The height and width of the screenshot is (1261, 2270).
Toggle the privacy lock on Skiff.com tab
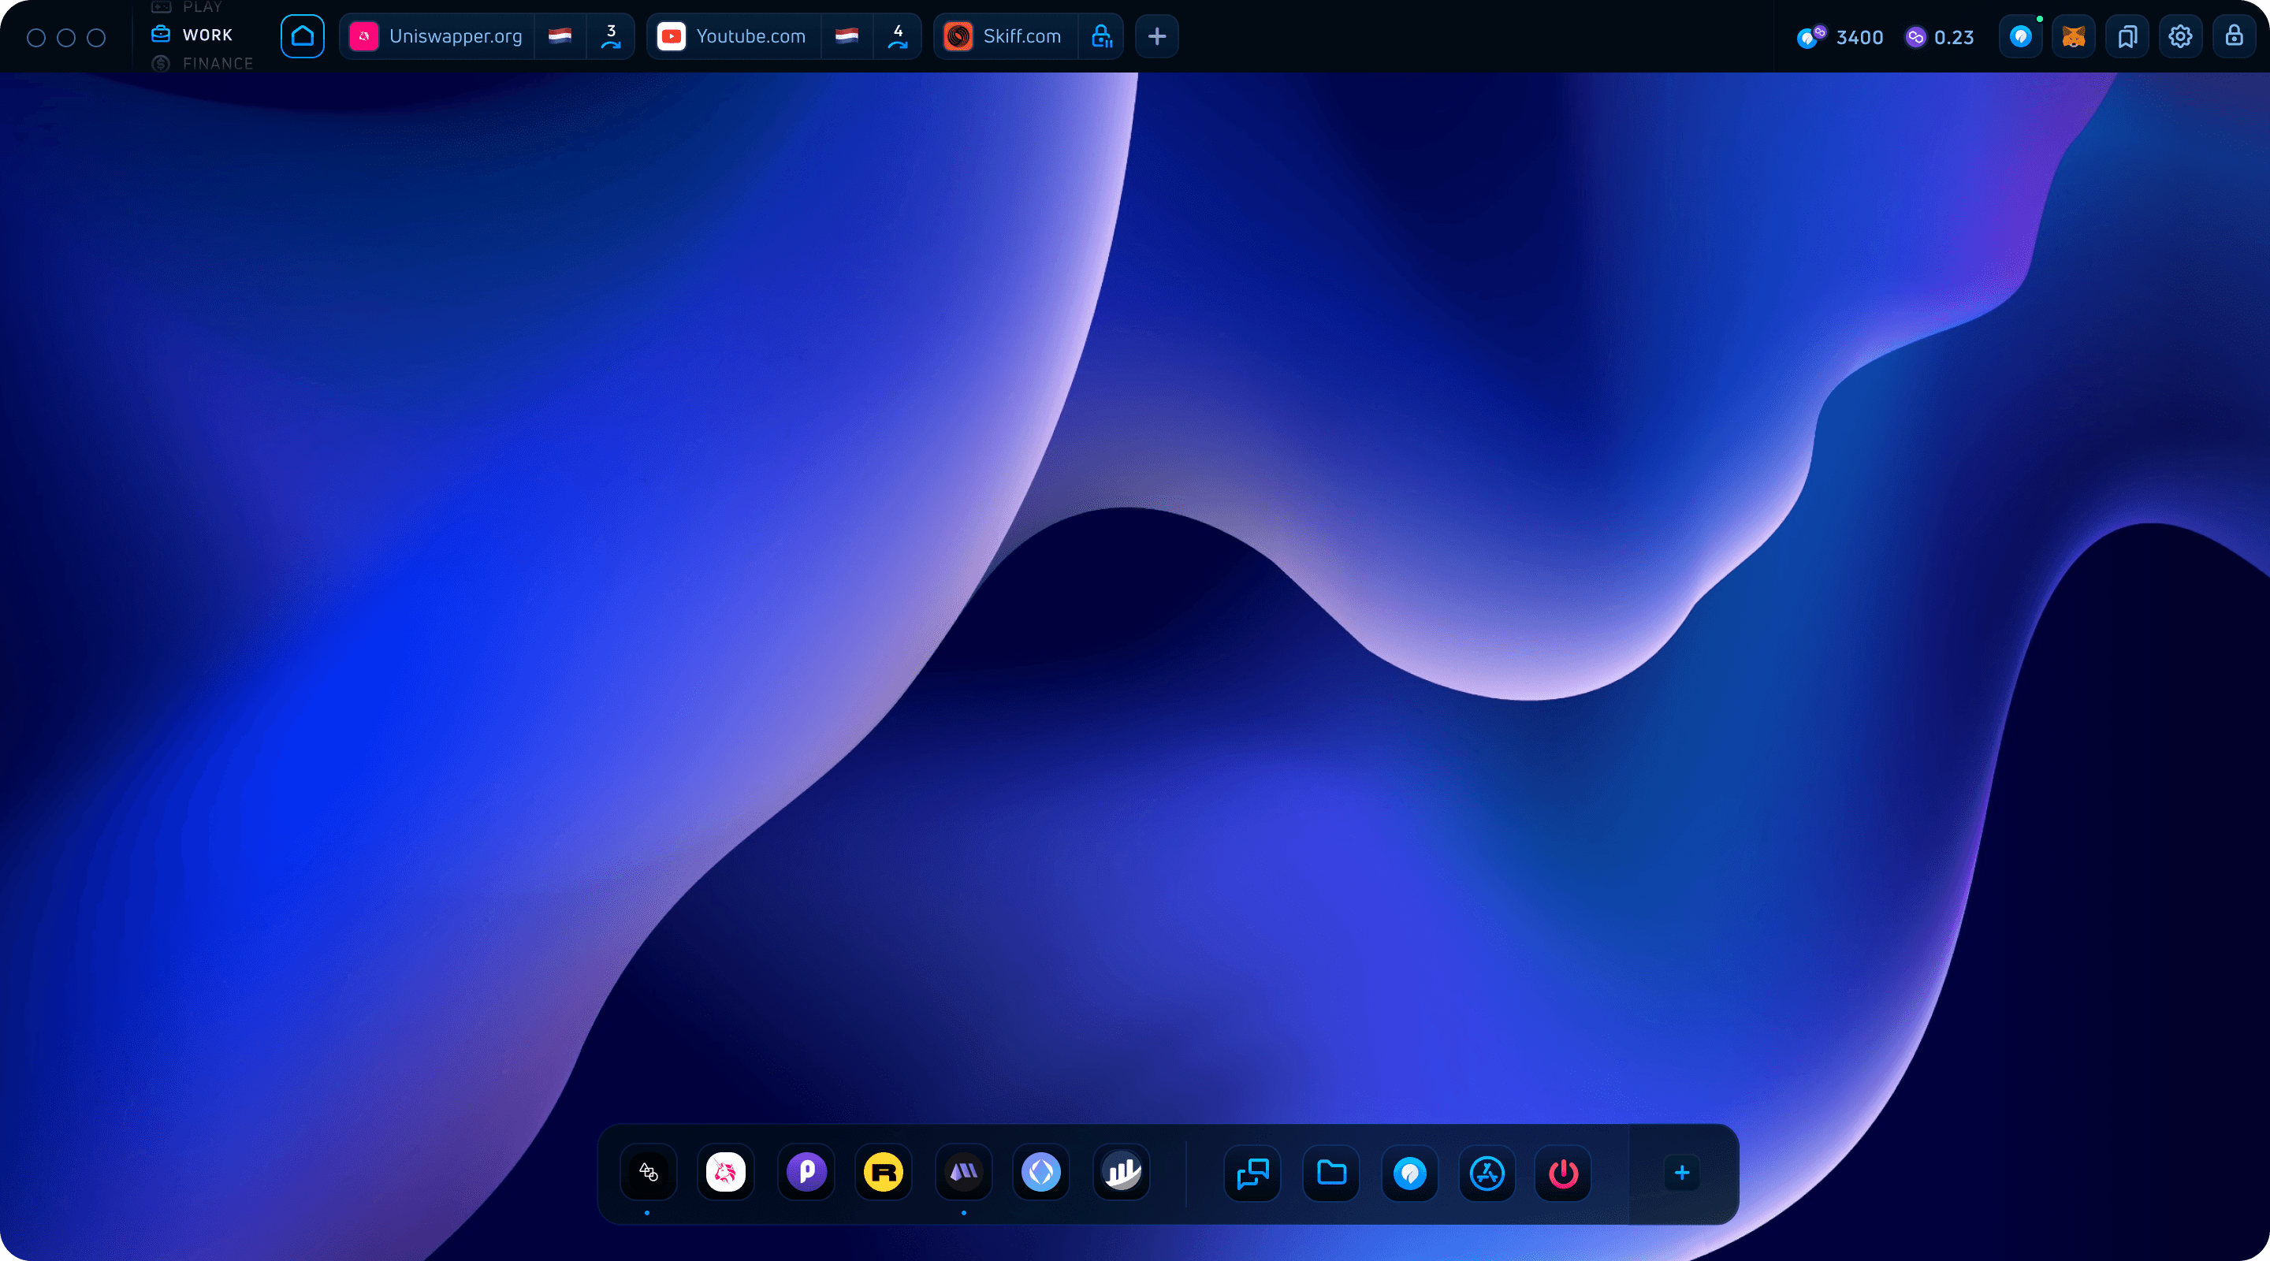pyautogui.click(x=1102, y=37)
